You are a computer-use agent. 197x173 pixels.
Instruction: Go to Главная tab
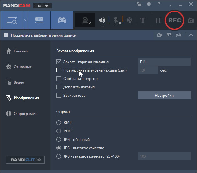coord(17,51)
